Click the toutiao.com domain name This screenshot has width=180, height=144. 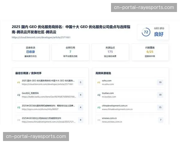tap(108, 93)
